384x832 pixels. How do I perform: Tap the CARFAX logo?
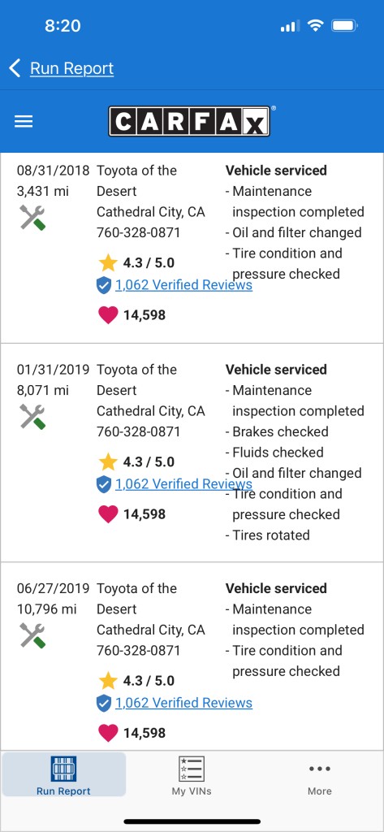pos(189,121)
